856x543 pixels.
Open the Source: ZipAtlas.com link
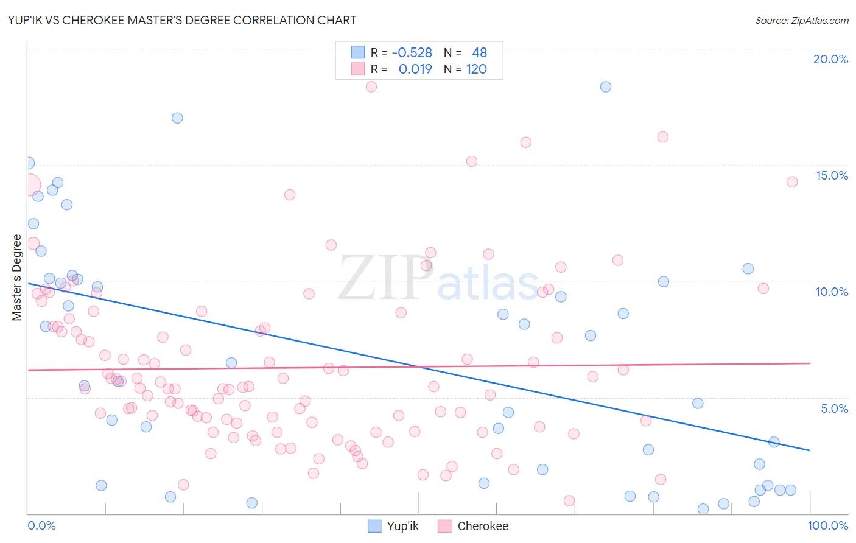click(x=802, y=20)
